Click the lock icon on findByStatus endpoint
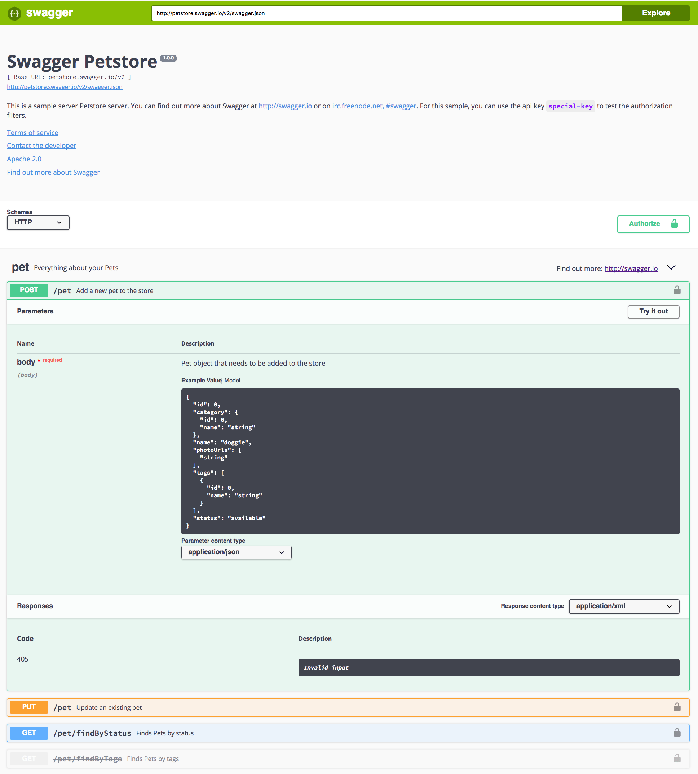This screenshot has width=698, height=774. (677, 733)
